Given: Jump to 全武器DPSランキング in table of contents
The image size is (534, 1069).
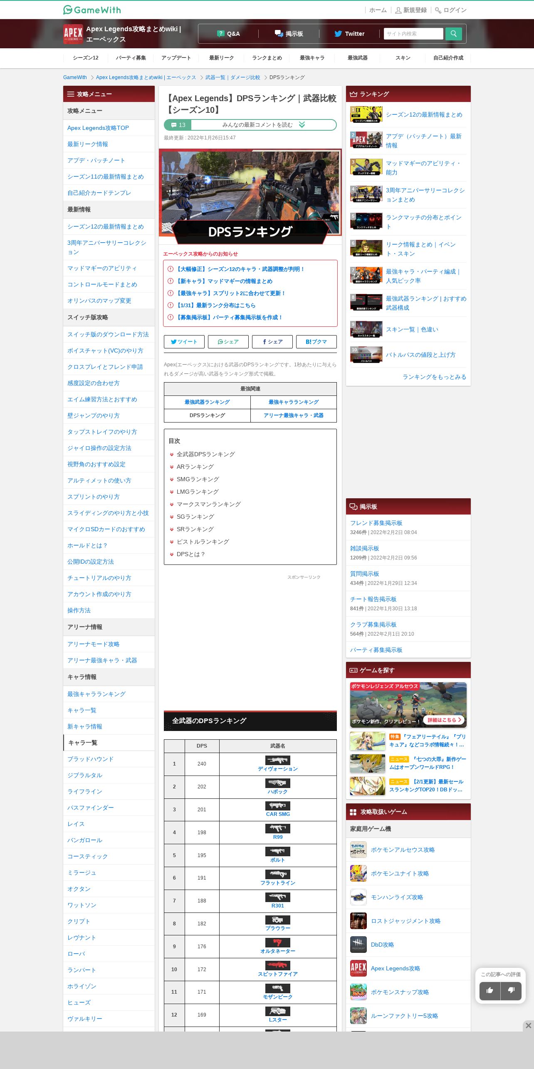Looking at the screenshot, I should tap(206, 454).
